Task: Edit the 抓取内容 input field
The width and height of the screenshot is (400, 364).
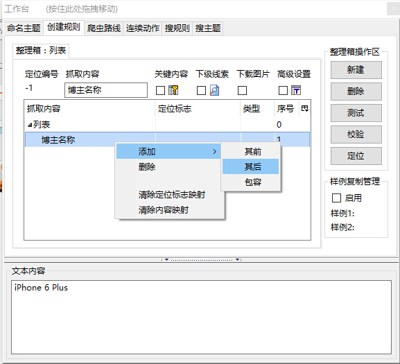Action: coord(106,90)
